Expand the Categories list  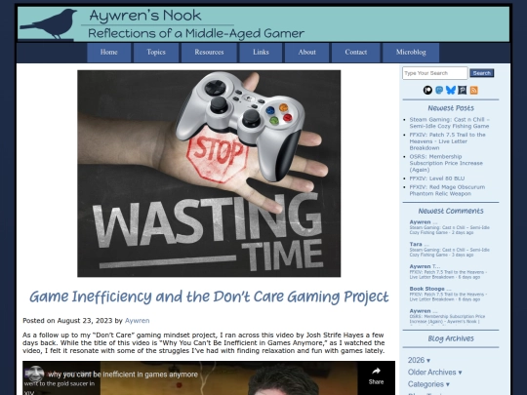[x=428, y=384]
